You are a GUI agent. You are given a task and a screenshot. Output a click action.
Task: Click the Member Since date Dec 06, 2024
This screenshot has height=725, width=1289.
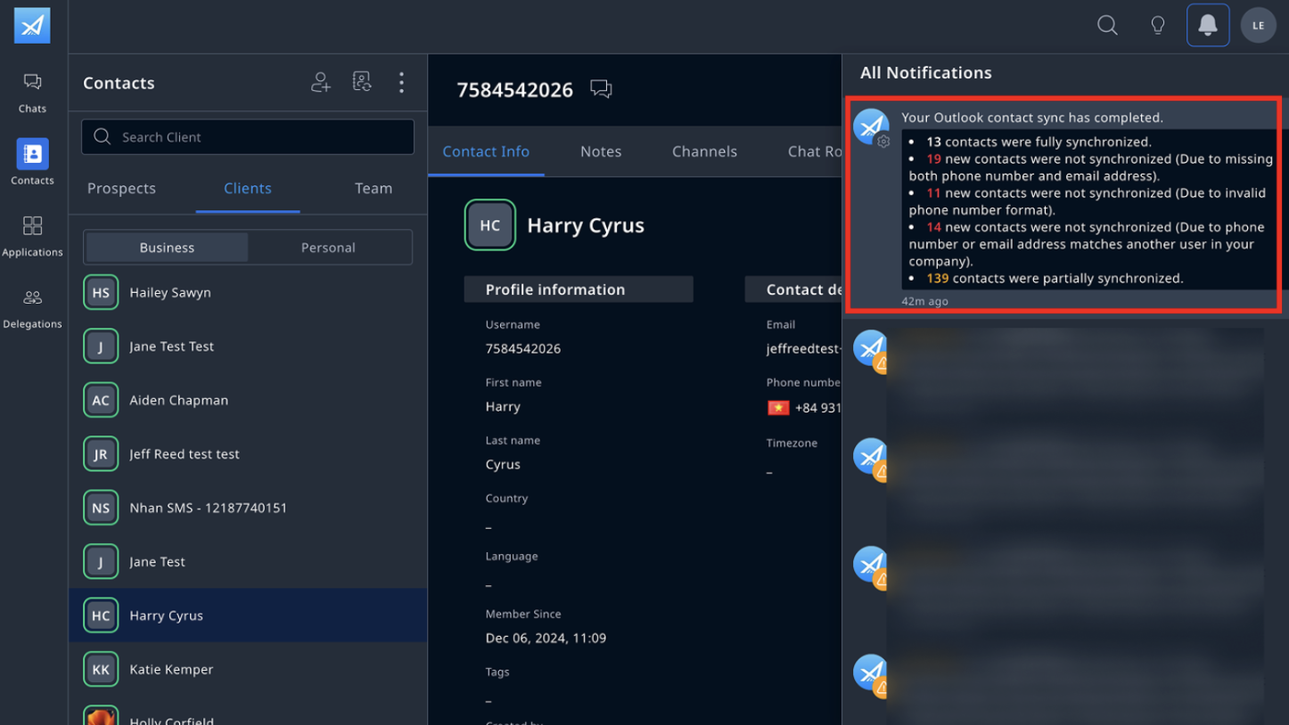point(546,639)
